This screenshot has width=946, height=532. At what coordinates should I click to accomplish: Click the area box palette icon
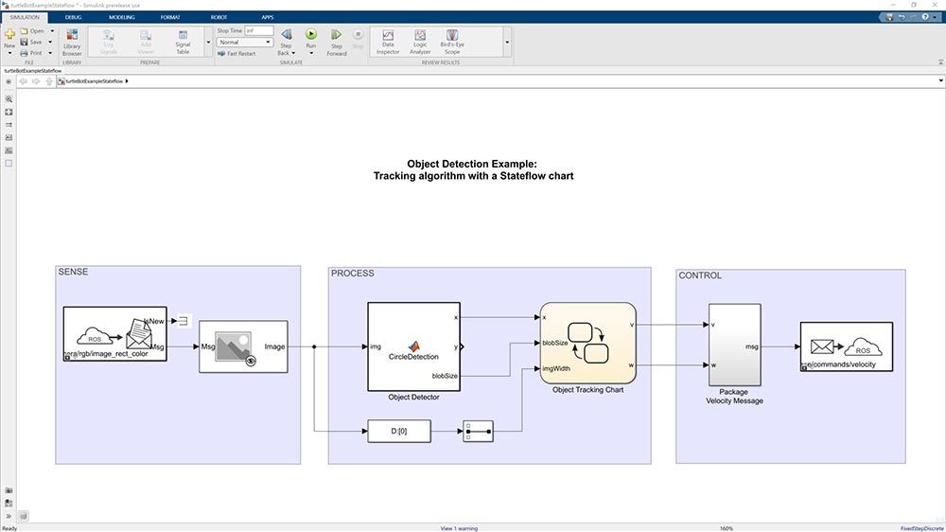point(9,164)
